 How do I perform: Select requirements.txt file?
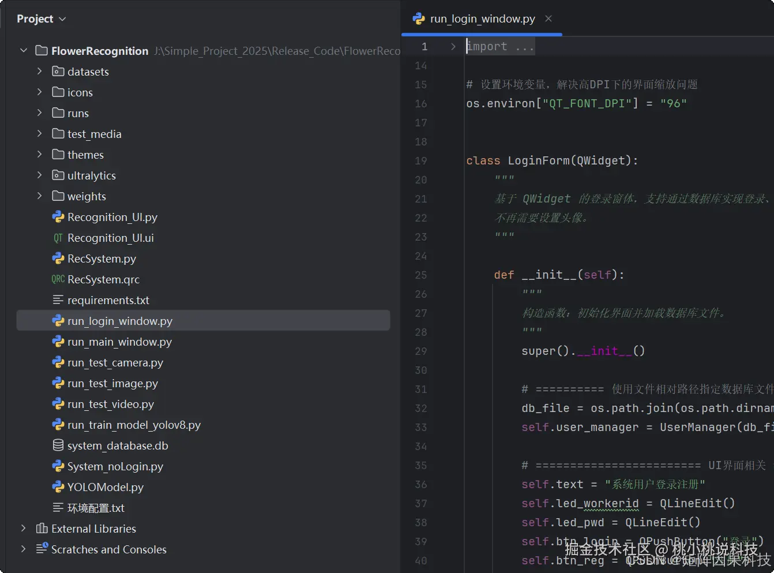click(108, 300)
